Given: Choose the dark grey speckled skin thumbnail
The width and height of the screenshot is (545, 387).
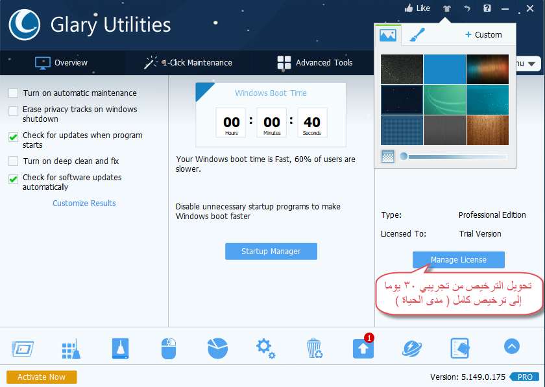Looking at the screenshot, I should 402,69.
